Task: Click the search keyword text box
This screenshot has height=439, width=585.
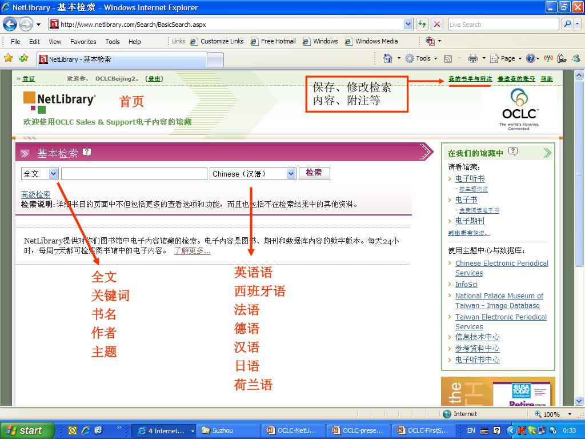Action: coord(134,174)
